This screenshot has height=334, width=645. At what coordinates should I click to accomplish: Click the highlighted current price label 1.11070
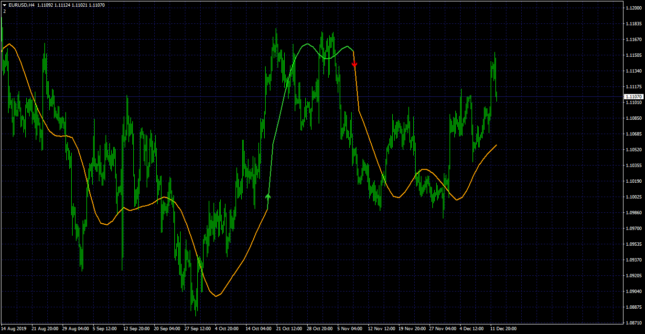pyautogui.click(x=634, y=96)
